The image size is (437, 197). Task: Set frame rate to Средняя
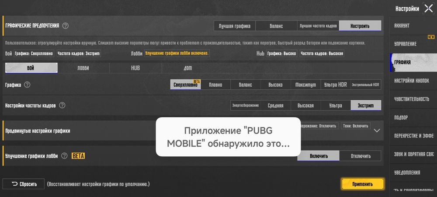(276, 106)
